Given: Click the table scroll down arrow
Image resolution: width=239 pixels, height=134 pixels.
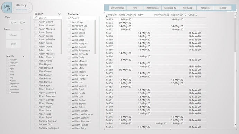Looking at the screenshot, I should [x=235, y=125].
